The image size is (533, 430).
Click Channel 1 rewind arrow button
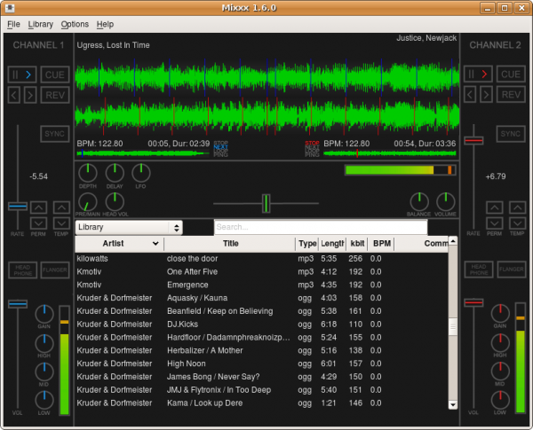coord(16,95)
